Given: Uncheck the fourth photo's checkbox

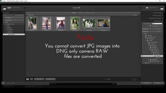Looking at the screenshot, I should pos(69,17).
